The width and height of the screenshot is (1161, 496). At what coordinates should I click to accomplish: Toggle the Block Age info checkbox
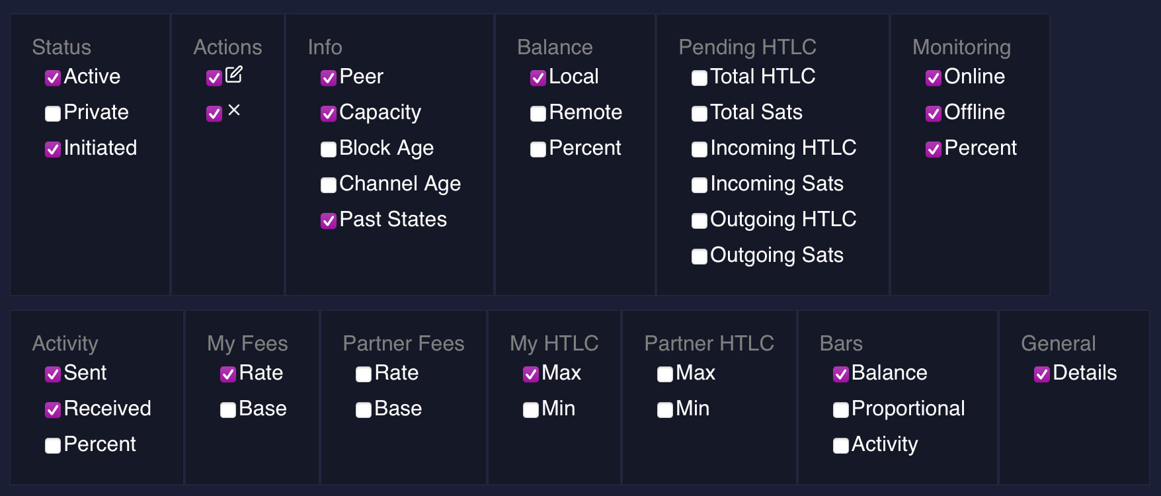tap(329, 149)
